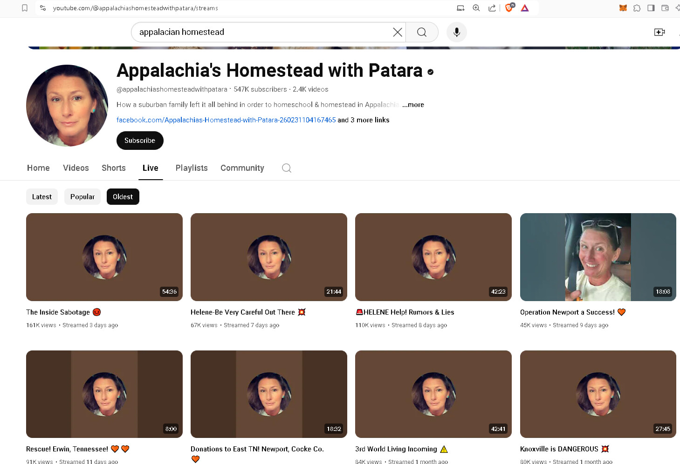This screenshot has width=680, height=464.
Task: Click the '2.4K videos' text
Action: 310,89
